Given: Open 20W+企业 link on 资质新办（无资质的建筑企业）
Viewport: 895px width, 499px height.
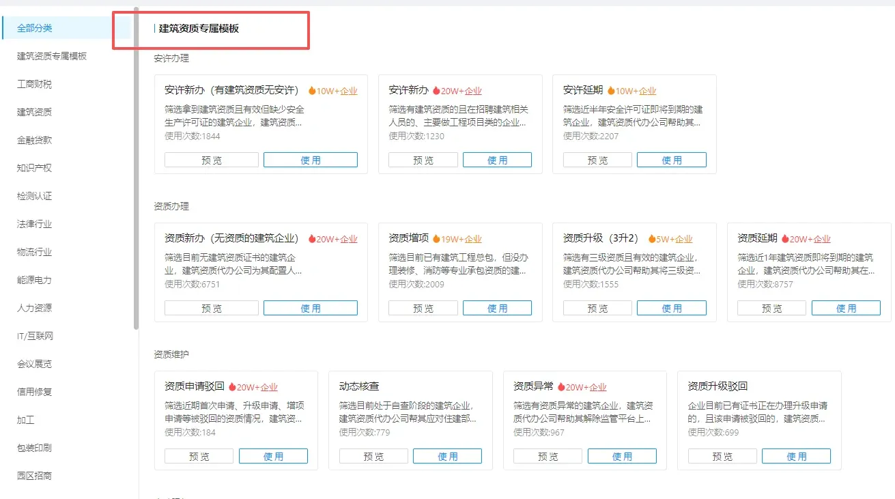Looking at the screenshot, I should (337, 239).
